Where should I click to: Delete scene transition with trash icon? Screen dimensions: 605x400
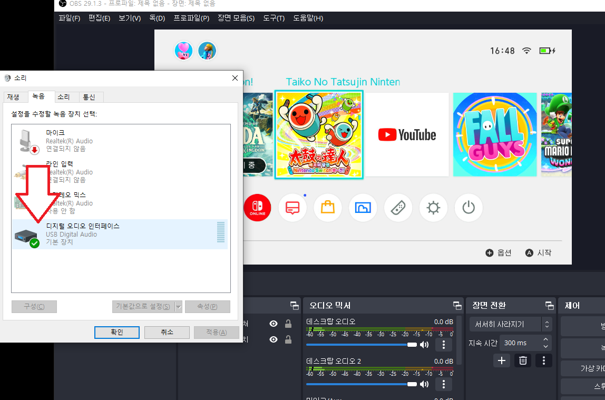pyautogui.click(x=523, y=360)
